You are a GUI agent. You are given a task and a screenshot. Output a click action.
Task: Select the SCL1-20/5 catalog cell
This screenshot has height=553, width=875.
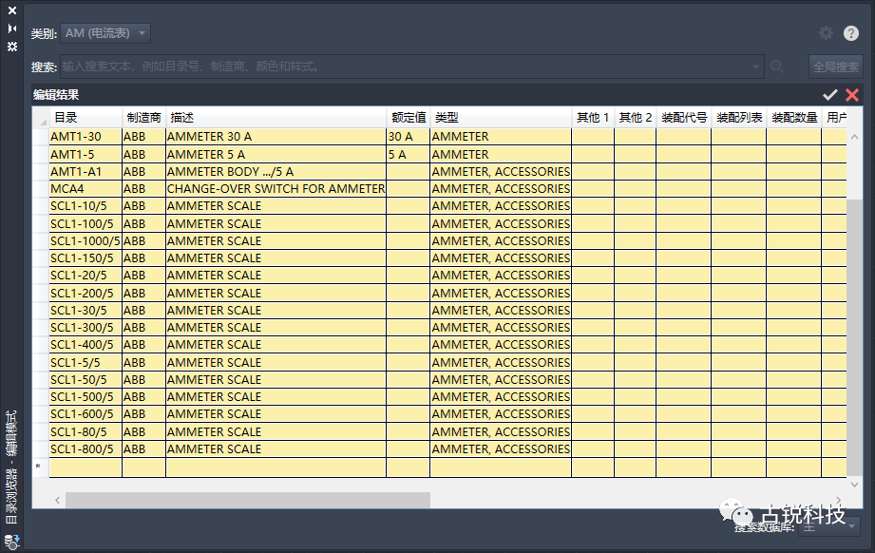tap(86, 276)
